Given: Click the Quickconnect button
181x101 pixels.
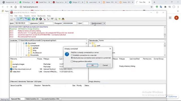Looking at the screenshot, I should 96,23.
